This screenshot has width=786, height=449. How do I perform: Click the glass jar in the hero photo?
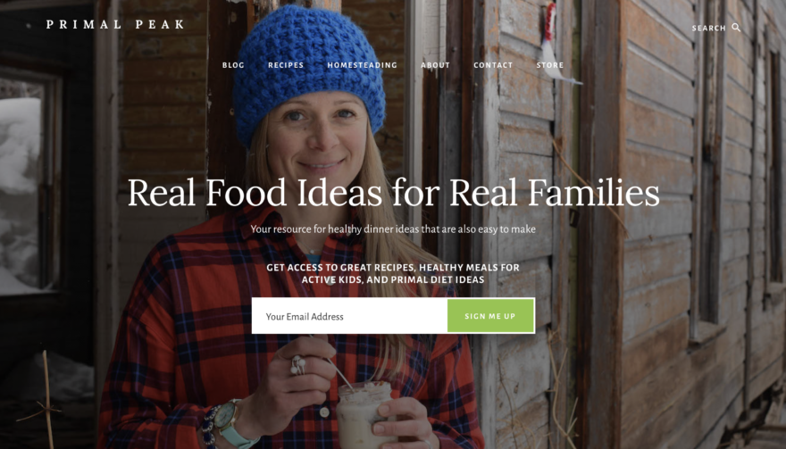[364, 414]
